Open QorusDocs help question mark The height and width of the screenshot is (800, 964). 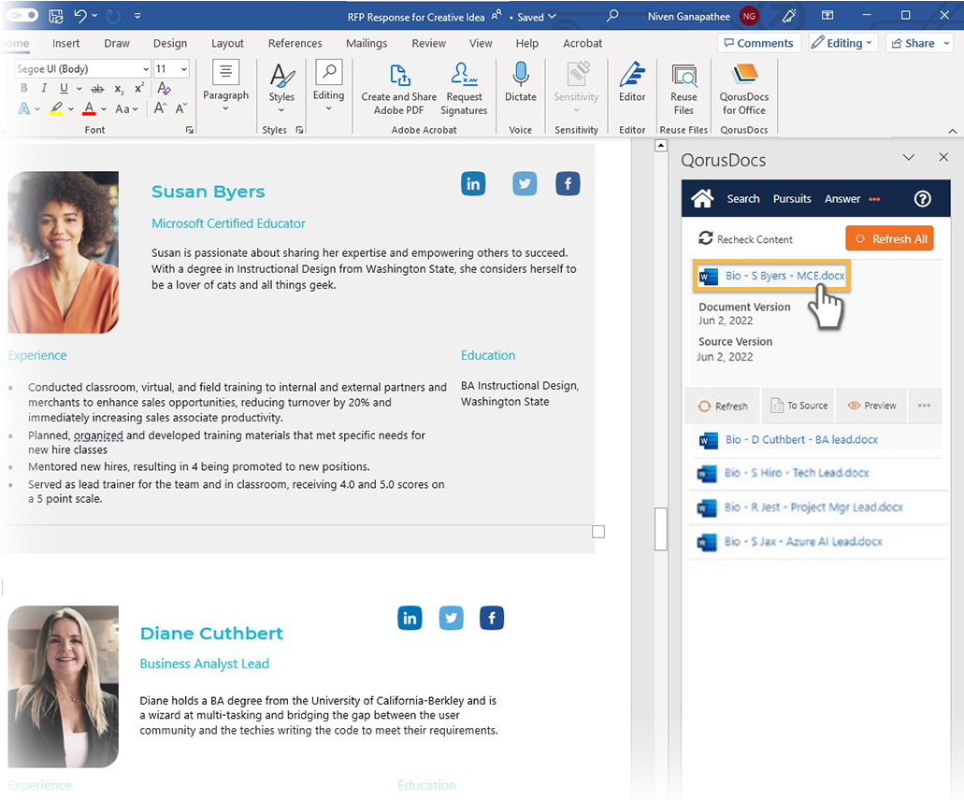point(922,198)
